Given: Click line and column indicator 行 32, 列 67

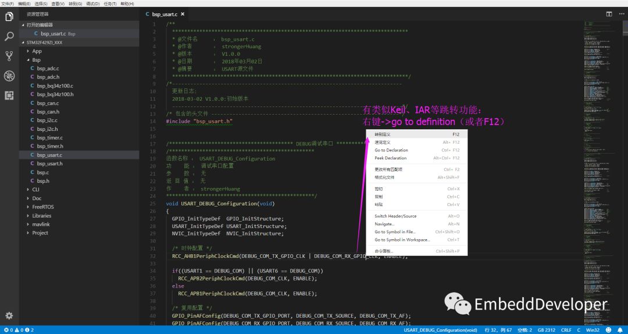Looking at the screenshot, I should coord(498,330).
